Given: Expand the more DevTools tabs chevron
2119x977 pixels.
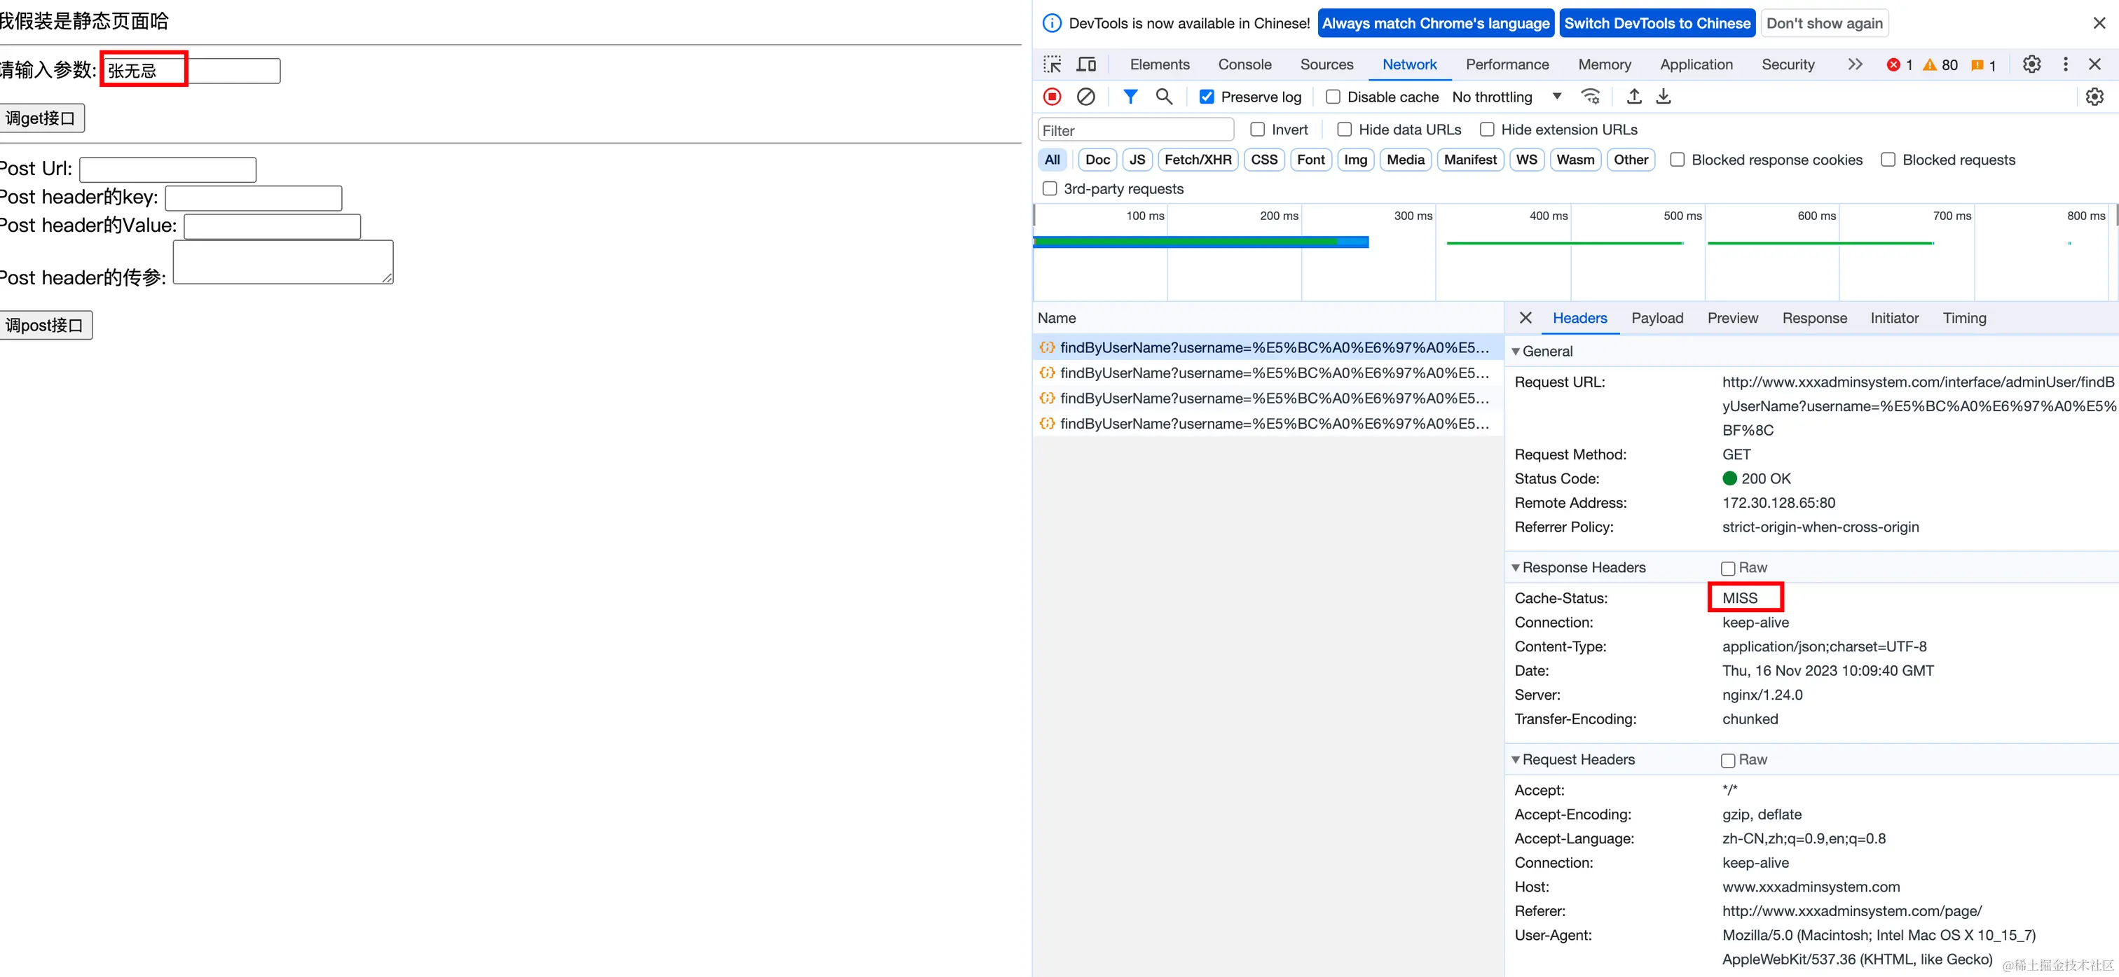Looking at the screenshot, I should pos(1855,64).
